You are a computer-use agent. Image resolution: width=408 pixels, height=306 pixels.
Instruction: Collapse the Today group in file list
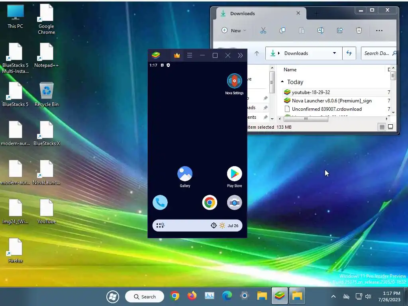282,82
